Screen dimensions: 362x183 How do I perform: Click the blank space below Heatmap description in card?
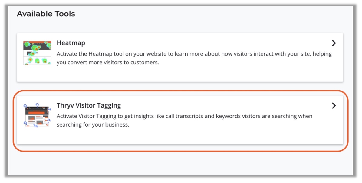tap(180, 74)
